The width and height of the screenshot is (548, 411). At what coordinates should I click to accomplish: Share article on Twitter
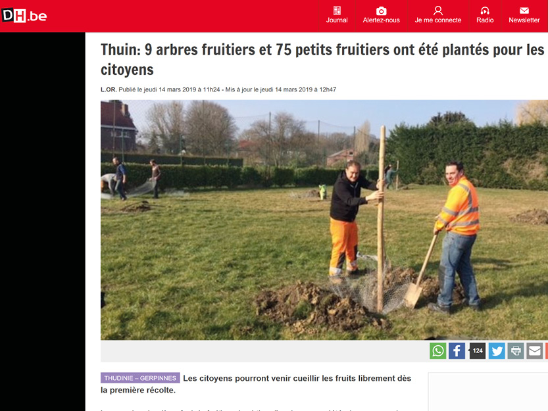[x=497, y=351]
